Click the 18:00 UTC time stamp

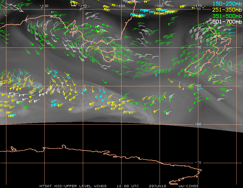128,186
